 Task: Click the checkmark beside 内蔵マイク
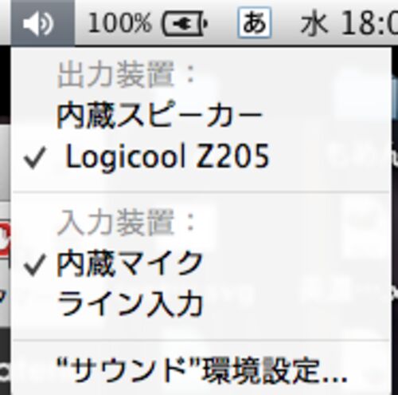(x=34, y=266)
